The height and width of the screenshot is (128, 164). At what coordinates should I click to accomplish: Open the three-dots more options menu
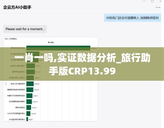(x=158, y=8)
